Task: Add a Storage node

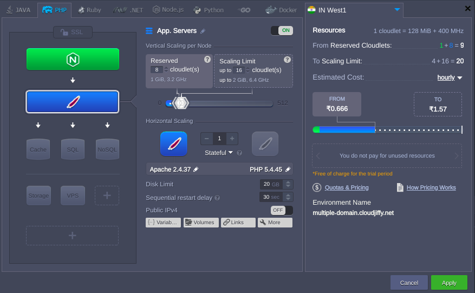Action: pos(38,196)
